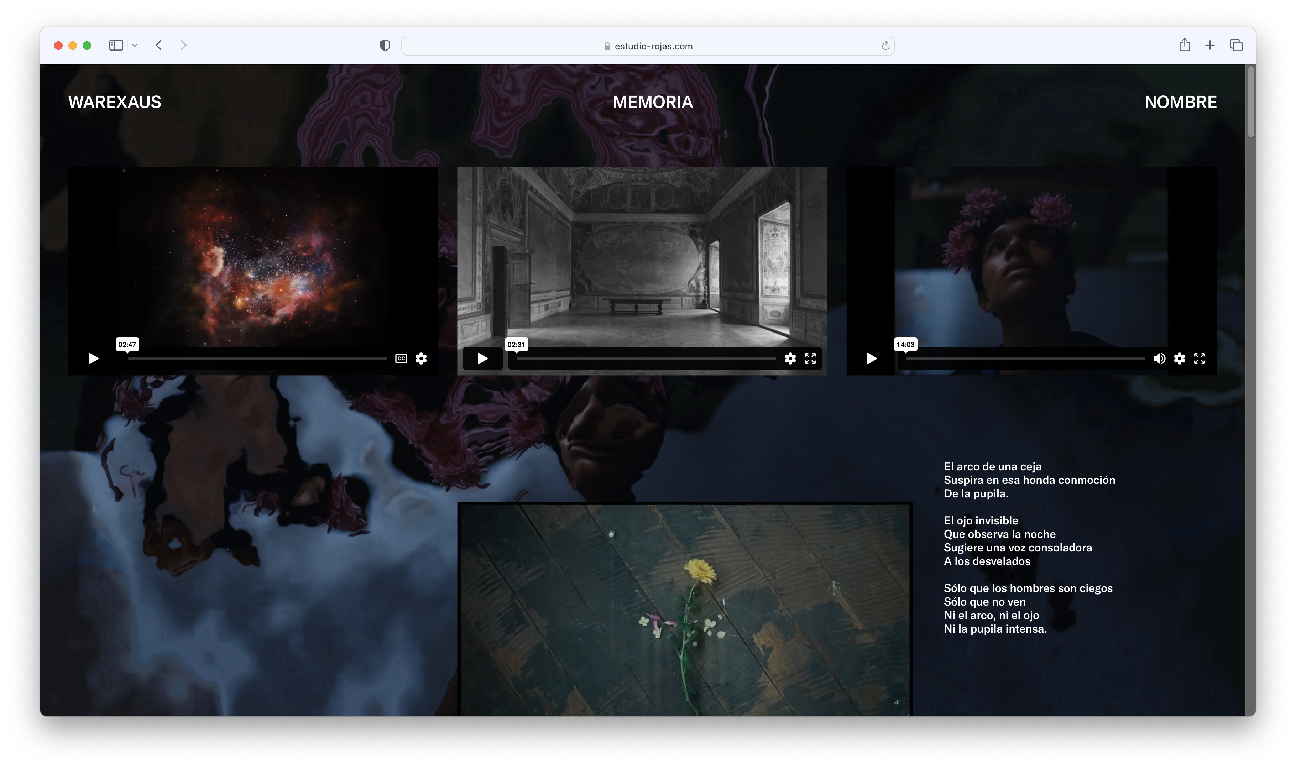The height and width of the screenshot is (769, 1296).
Task: Play the nebula video
Action: pyautogui.click(x=93, y=359)
